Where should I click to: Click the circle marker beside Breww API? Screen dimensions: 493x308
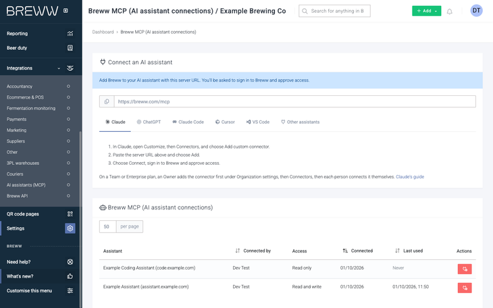pos(68,196)
